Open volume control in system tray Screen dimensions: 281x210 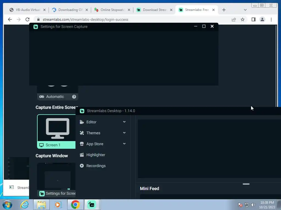point(253,205)
